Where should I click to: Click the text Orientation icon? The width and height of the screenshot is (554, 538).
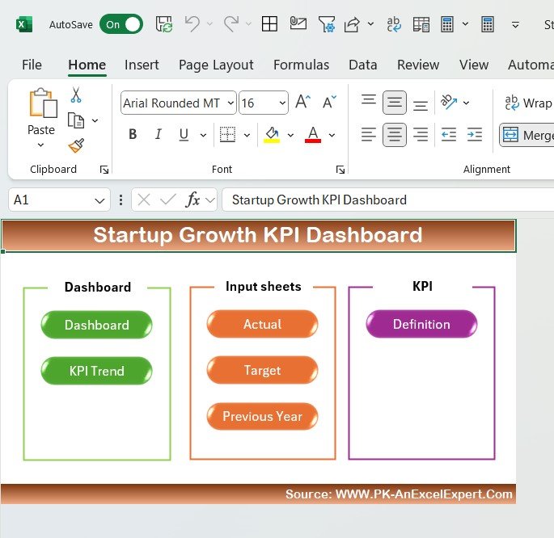pos(449,102)
